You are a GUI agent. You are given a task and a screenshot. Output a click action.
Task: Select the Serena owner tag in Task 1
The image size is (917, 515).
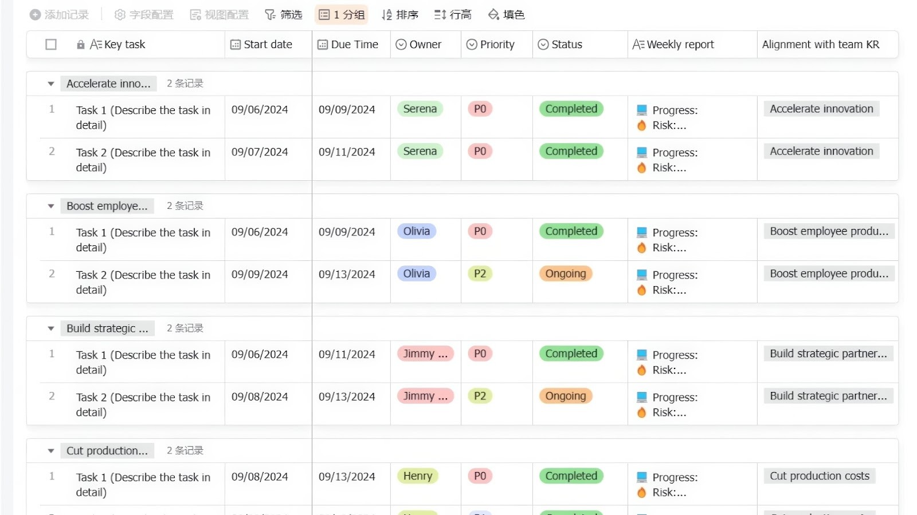[420, 109]
